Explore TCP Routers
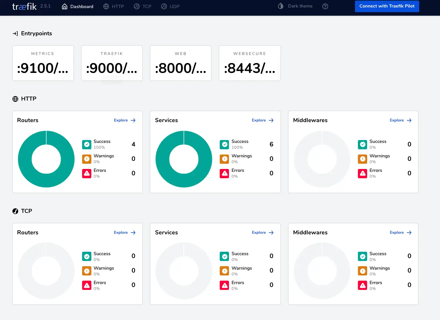 (x=125, y=233)
